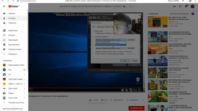Open the hamburger guide menu
The image size is (198, 111).
[4, 6]
